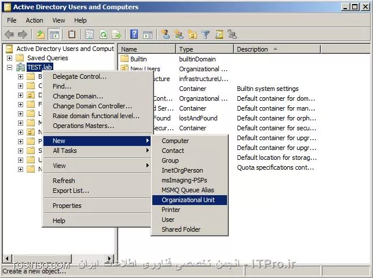Click the Up one level folder icon
The height and width of the screenshot is (278, 373).
coord(41,35)
